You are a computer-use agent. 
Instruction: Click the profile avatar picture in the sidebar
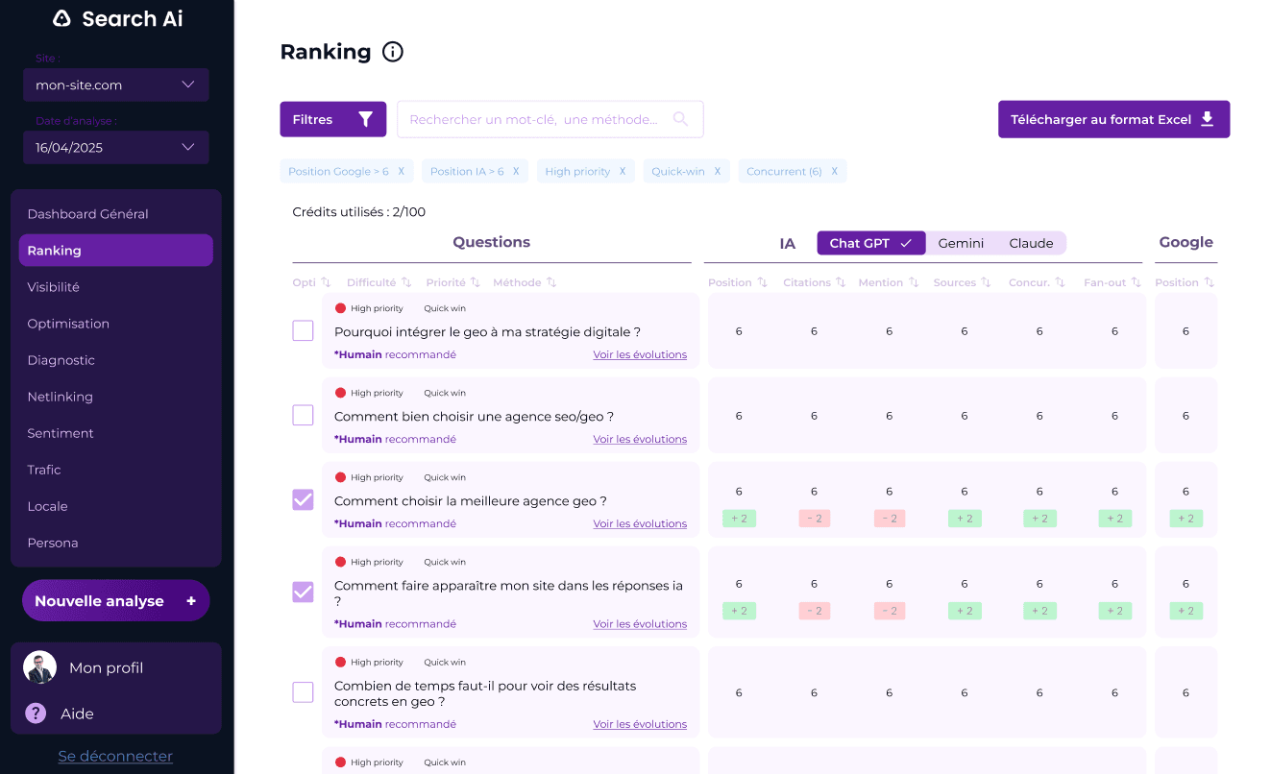click(x=39, y=667)
